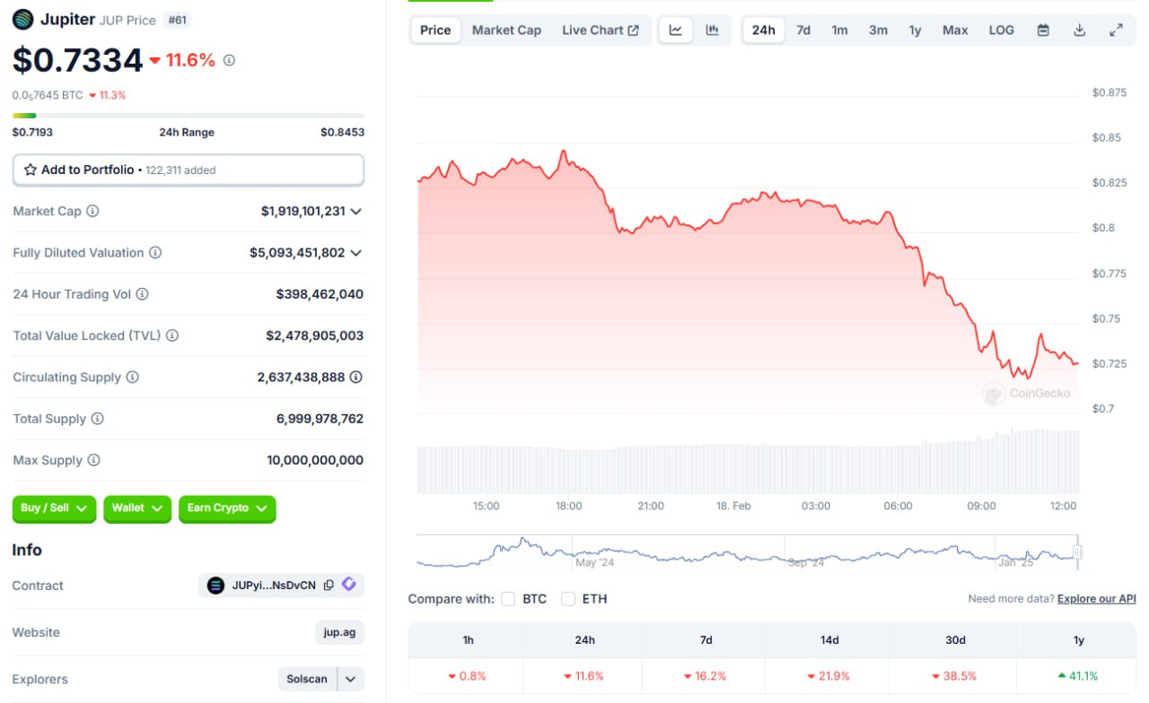The height and width of the screenshot is (703, 1149).
Task: Select the 1m time range
Action: click(839, 30)
